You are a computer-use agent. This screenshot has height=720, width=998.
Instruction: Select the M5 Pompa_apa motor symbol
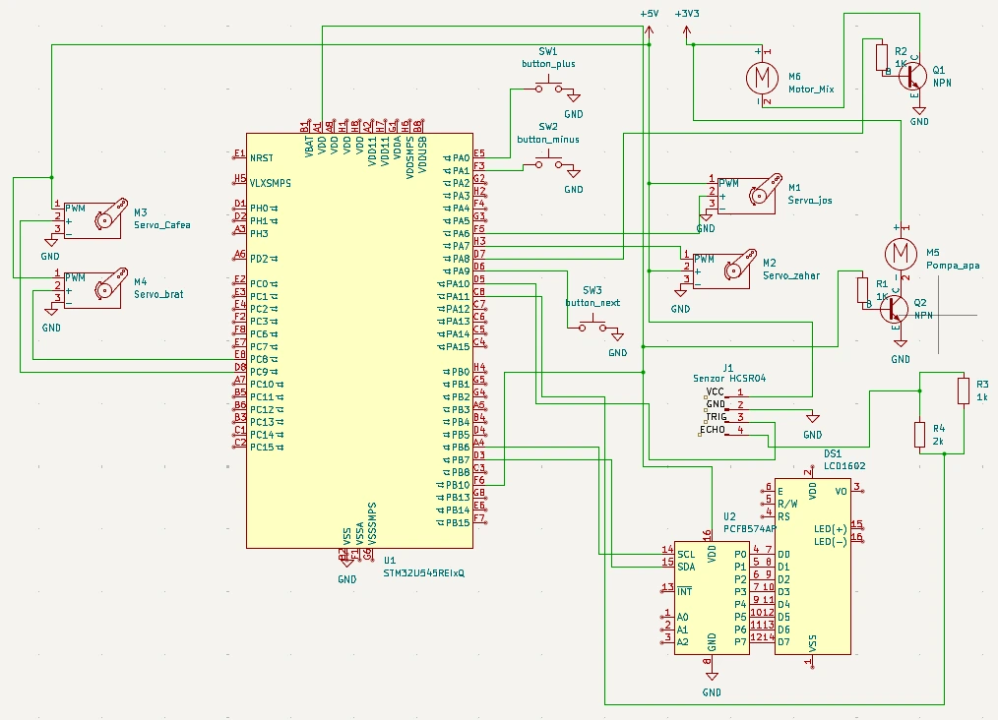901,253
